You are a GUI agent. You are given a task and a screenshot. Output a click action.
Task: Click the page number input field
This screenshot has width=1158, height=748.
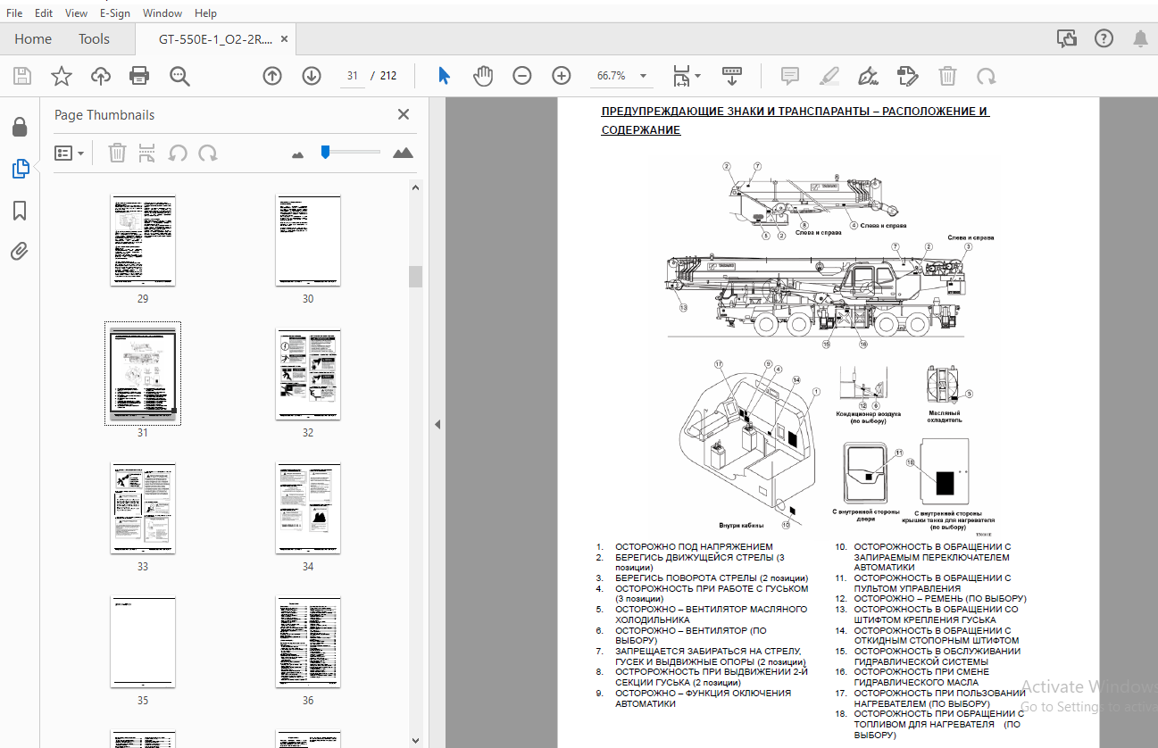(x=353, y=76)
